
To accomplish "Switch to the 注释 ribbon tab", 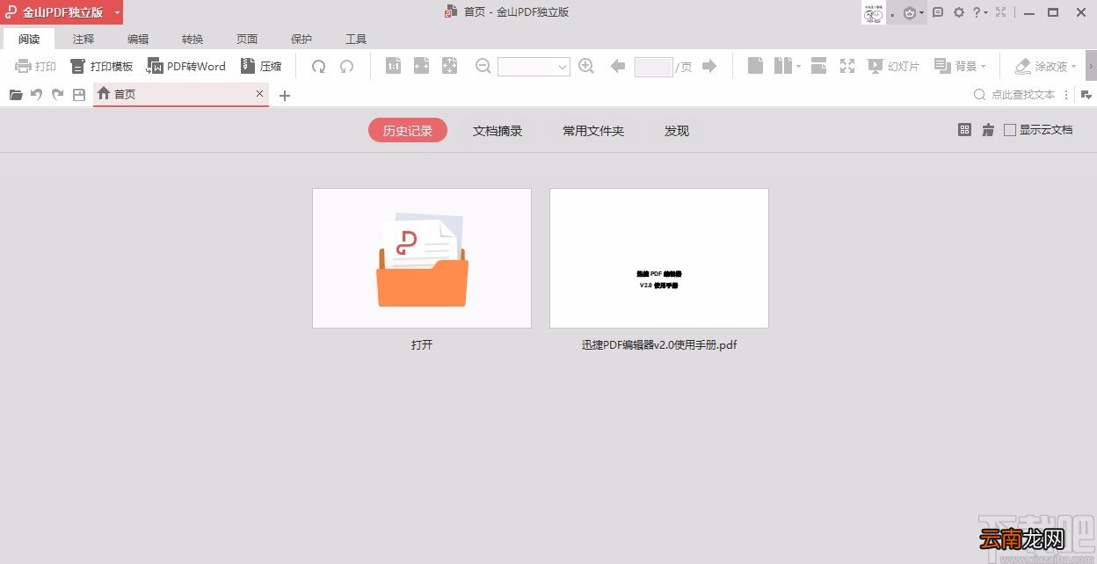I will 84,39.
